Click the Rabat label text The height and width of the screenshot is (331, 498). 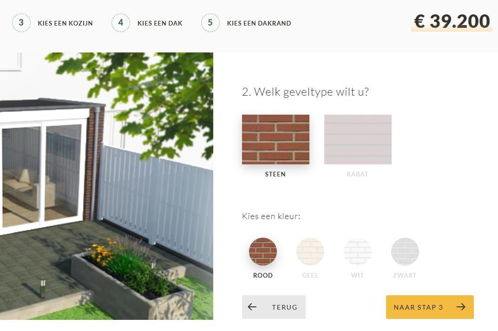click(357, 174)
